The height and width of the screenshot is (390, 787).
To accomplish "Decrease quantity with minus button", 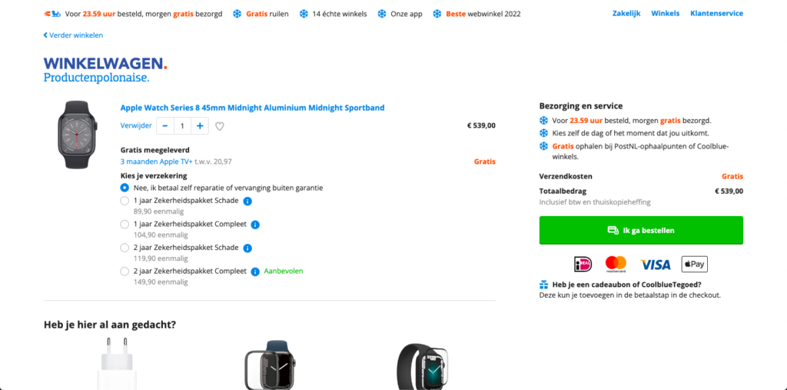I will point(165,125).
